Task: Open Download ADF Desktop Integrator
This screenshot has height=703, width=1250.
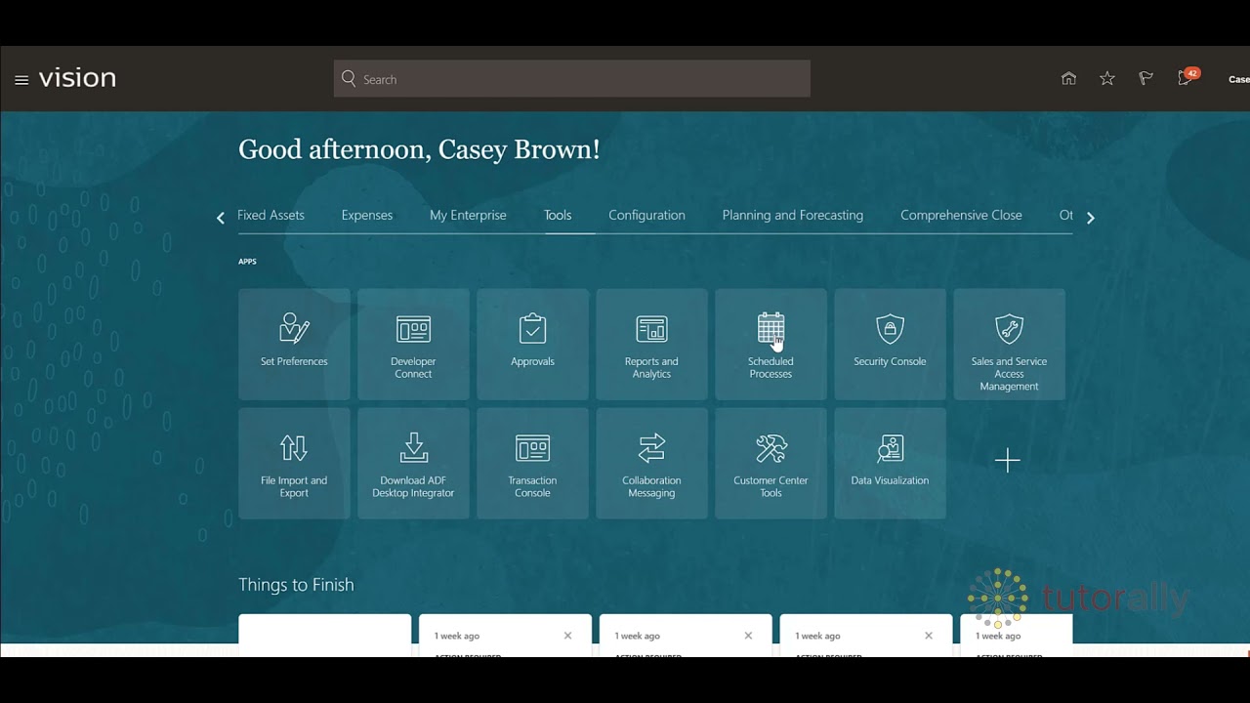Action: 413,463
